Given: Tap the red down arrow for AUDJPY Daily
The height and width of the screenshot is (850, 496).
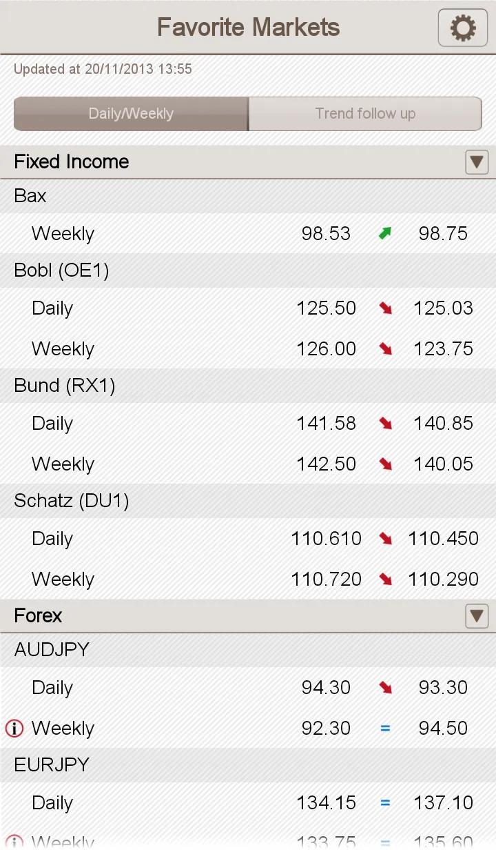Looking at the screenshot, I should point(385,688).
